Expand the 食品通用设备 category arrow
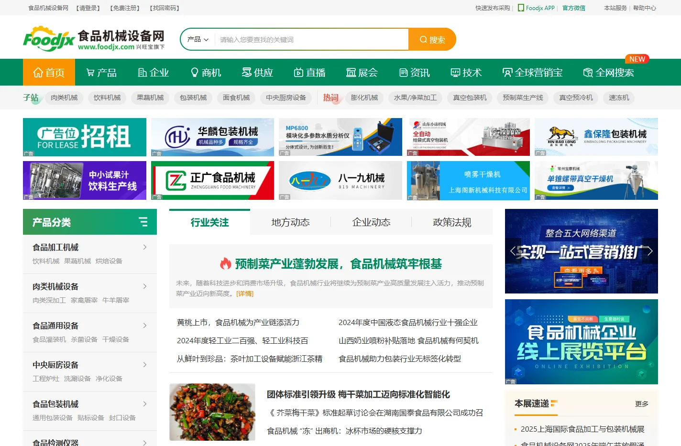The image size is (681, 446). click(145, 326)
